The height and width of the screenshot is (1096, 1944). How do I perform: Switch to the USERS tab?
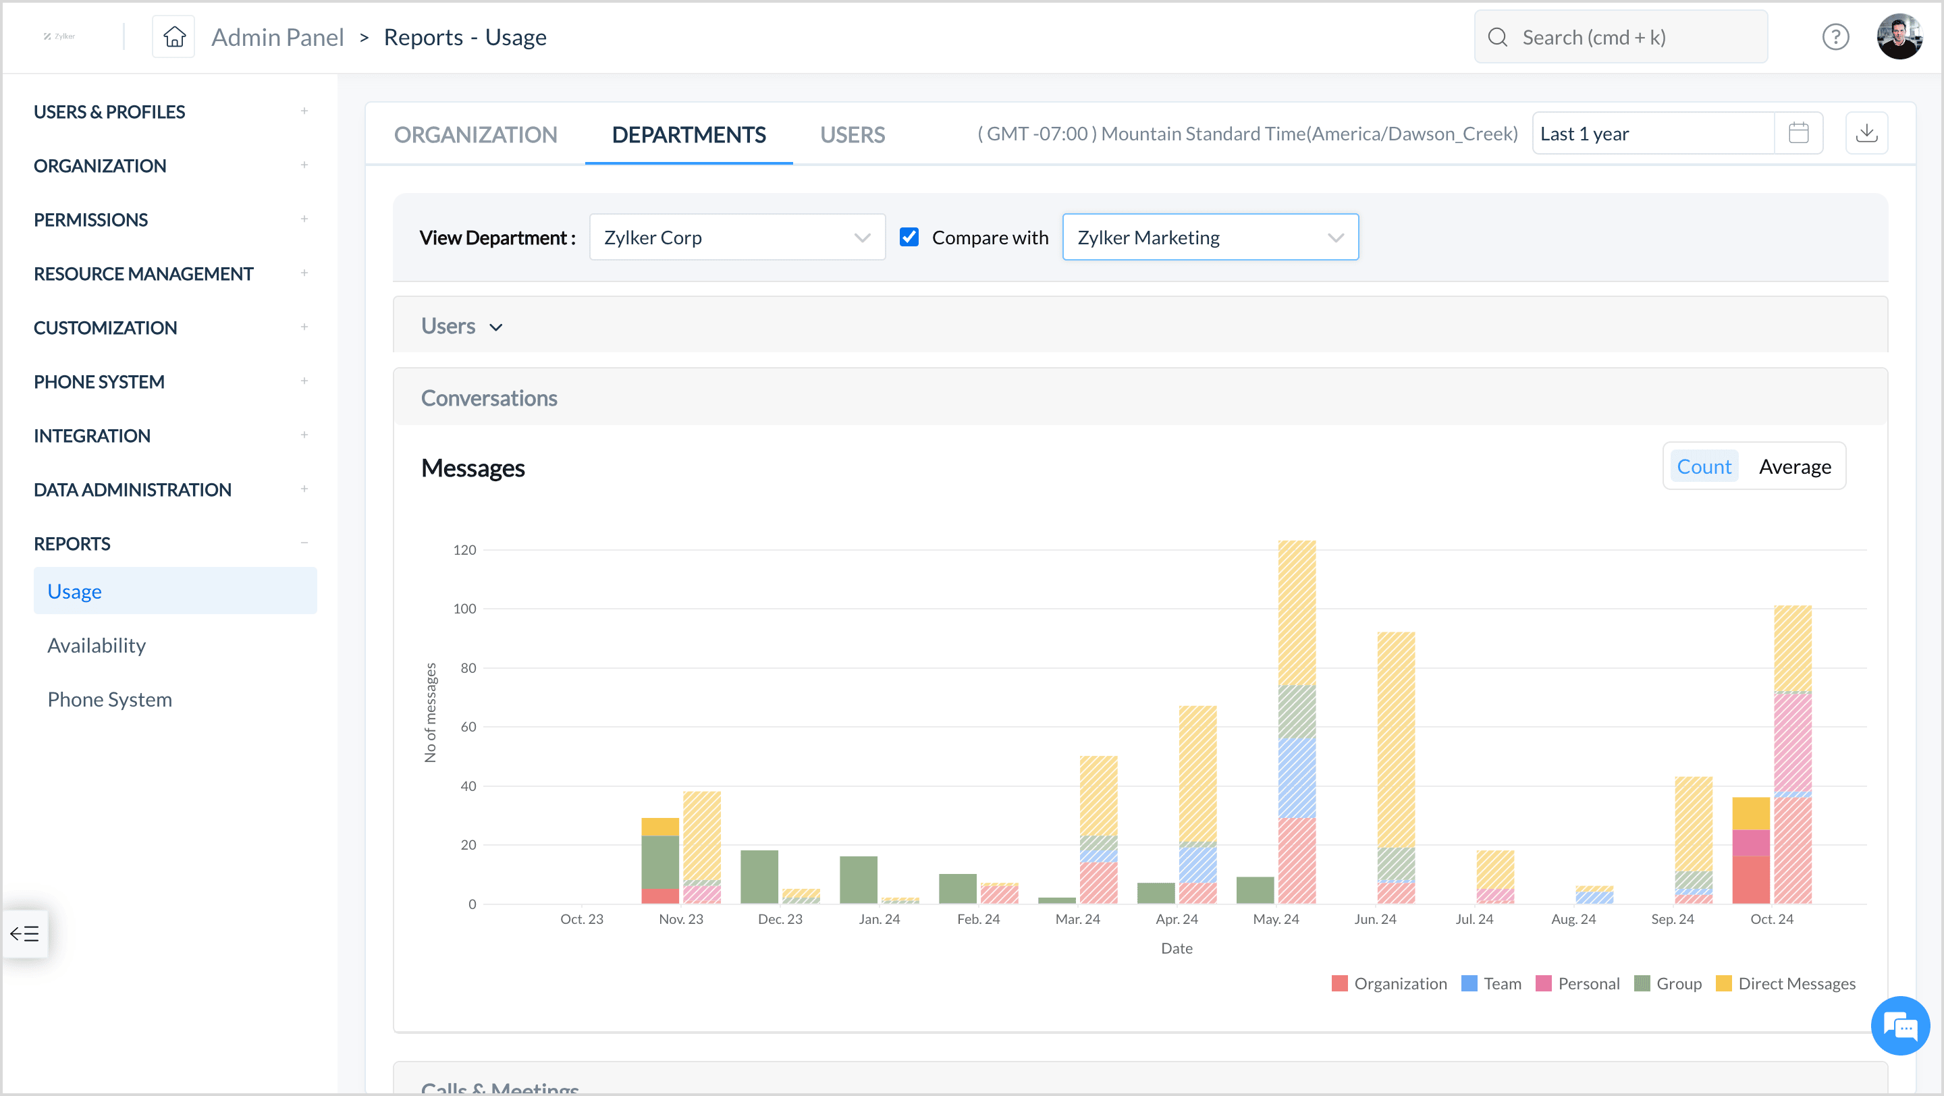pos(852,134)
